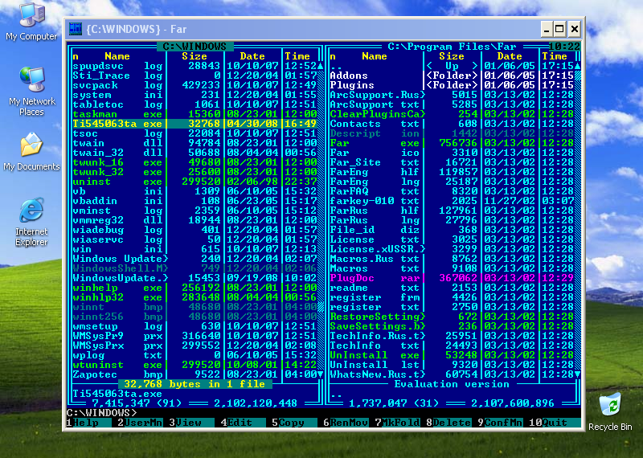Click the 8 Delete function key
643x458 pixels.
[x=448, y=423]
